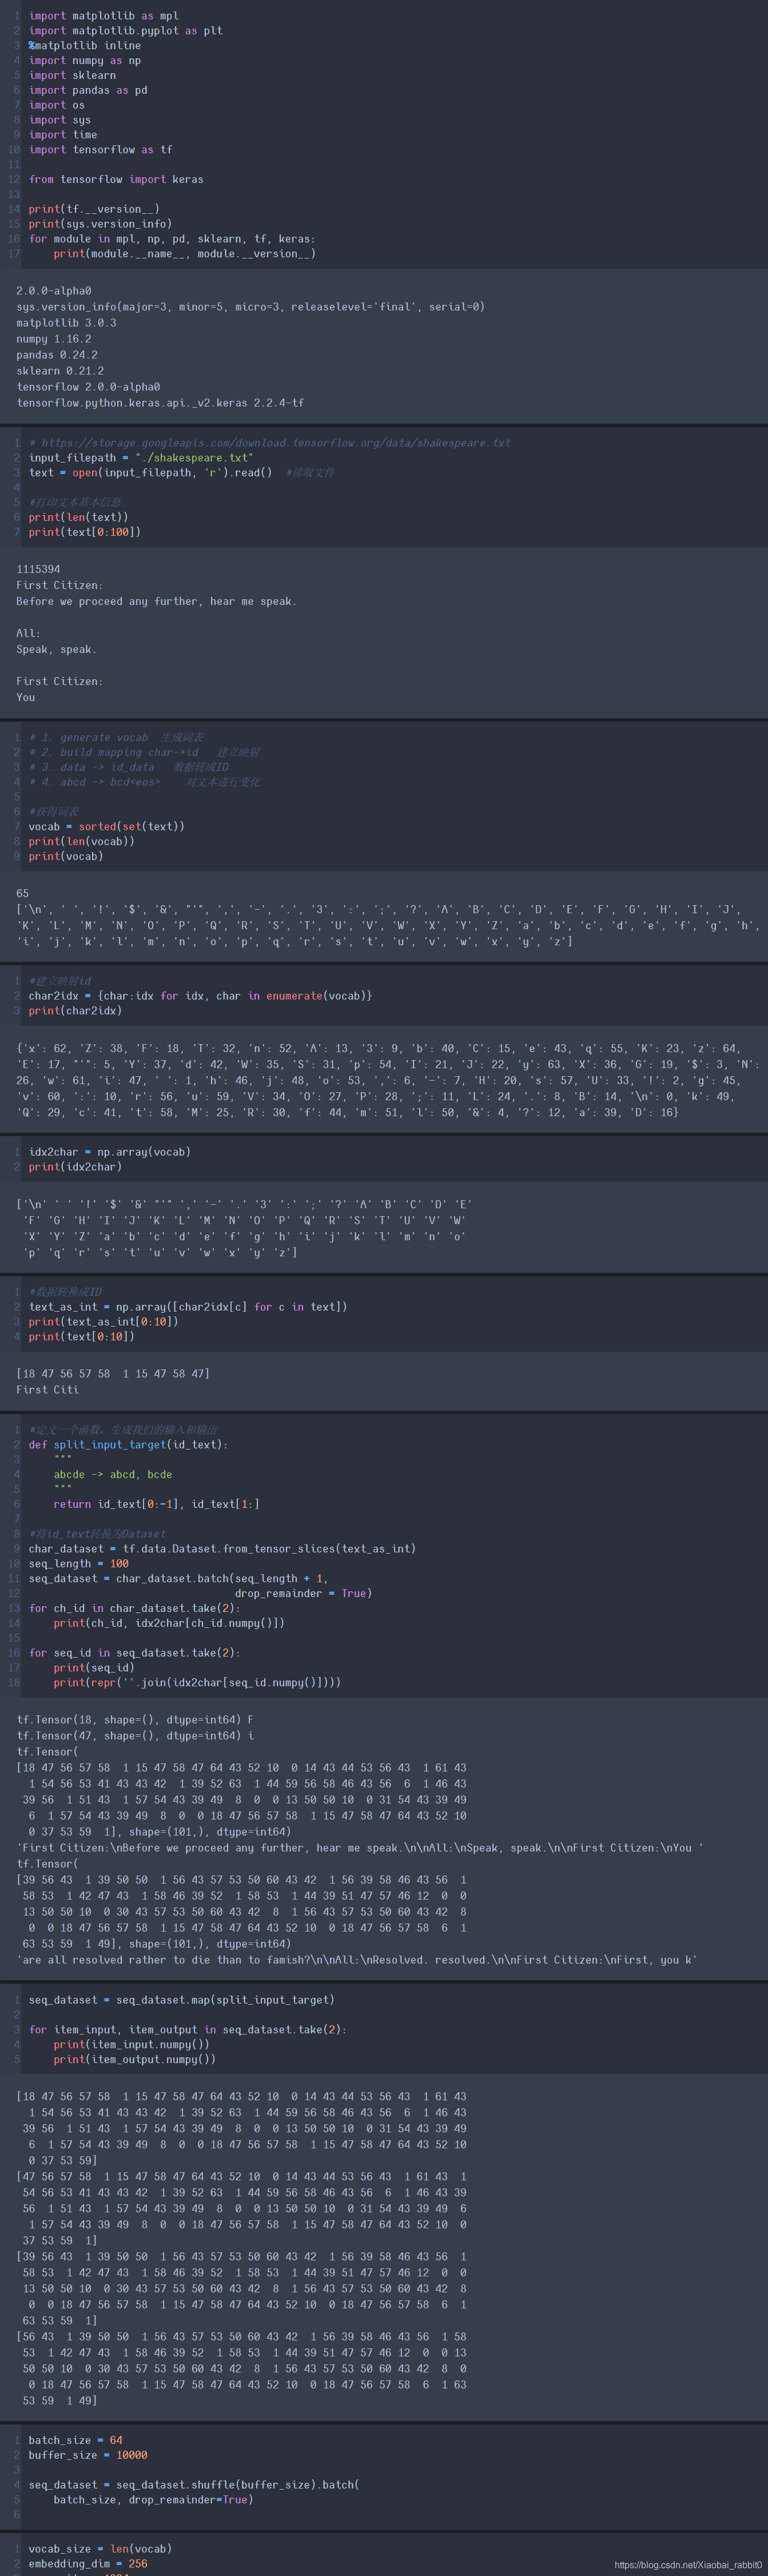Click the 'vocab = sorted(set(text))' line
The height and width of the screenshot is (2576, 768).
pos(107,827)
